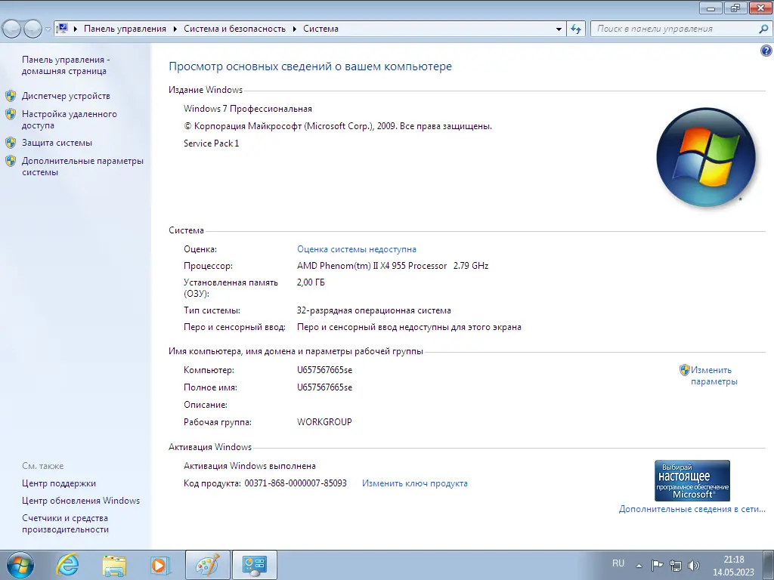The image size is (774, 580).
Task: Open Центр обновления Windows
Action: click(x=81, y=501)
